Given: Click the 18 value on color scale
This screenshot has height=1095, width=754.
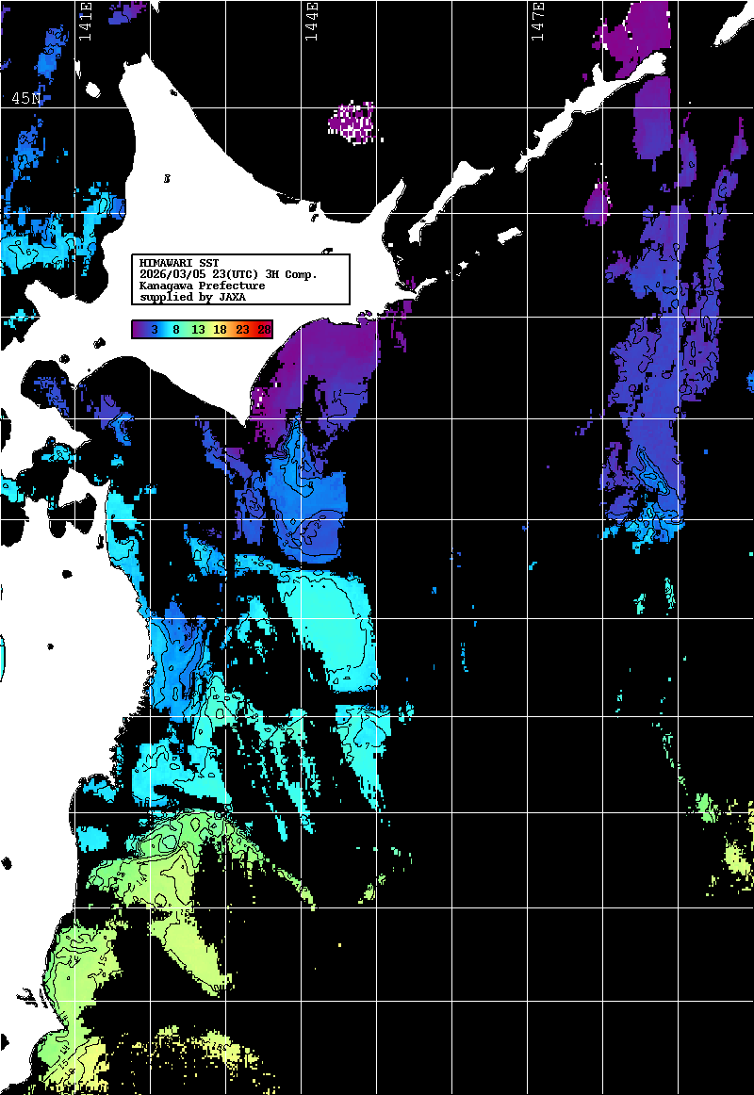Looking at the screenshot, I should pyautogui.click(x=220, y=330).
